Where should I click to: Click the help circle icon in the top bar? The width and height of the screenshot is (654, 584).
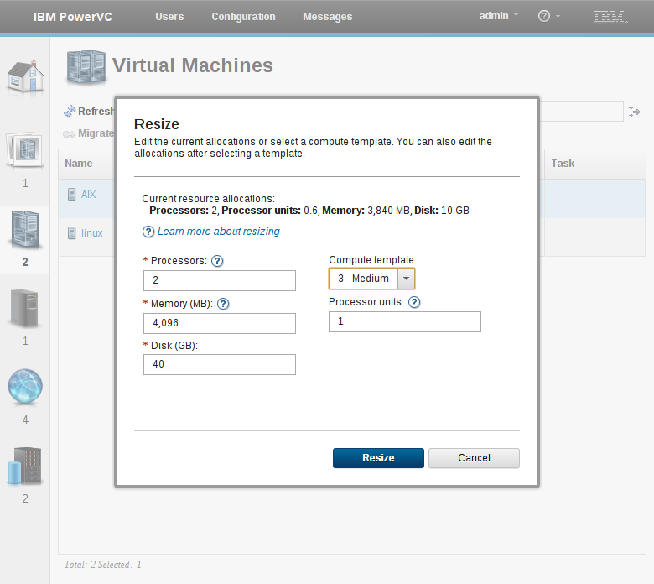click(x=544, y=16)
